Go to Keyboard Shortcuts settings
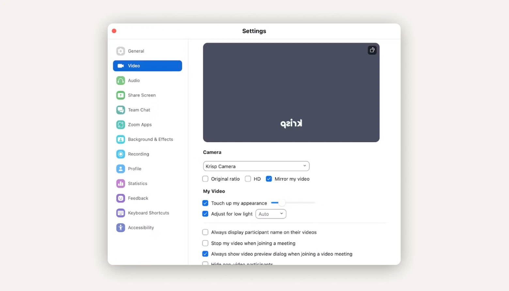Screen dimensions: 509x291 148,213
